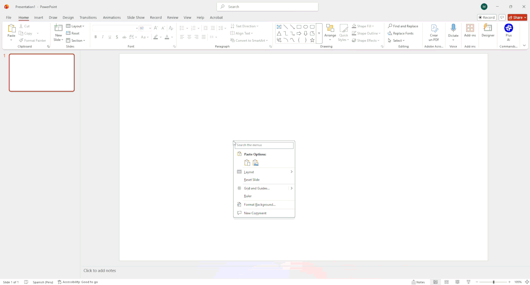Align text left in Paragraph group
The width and height of the screenshot is (530, 285).
[182, 37]
